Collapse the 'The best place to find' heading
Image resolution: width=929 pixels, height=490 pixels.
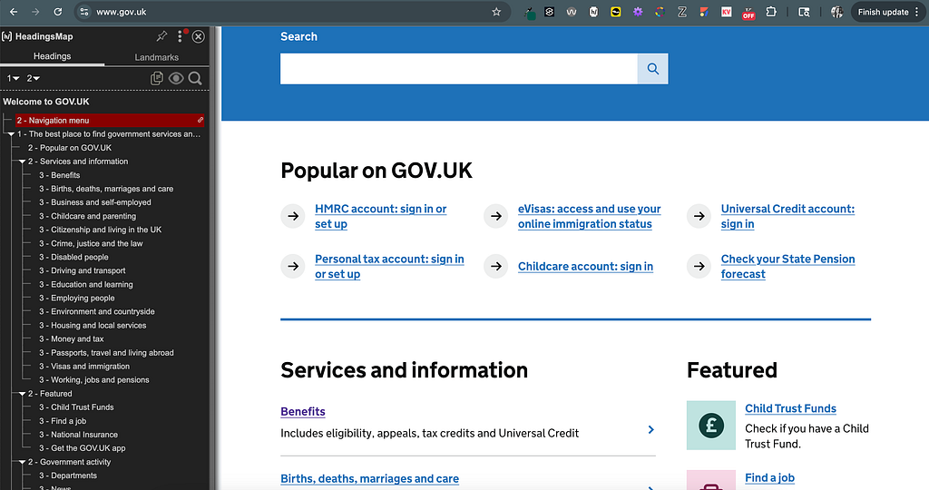(x=11, y=134)
